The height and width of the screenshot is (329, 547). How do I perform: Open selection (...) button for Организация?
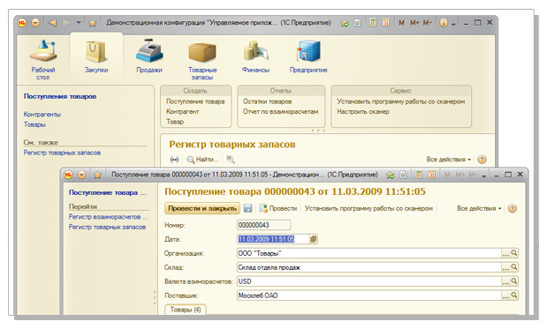[505, 253]
